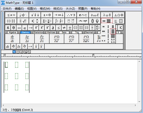
Task: Open the 预置(P) menu
Action: 83,9
